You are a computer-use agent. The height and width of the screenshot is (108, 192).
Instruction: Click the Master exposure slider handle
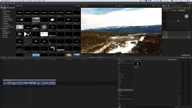point(164,21)
